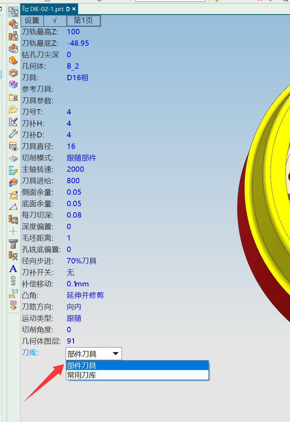Click the 参考刀具 label
Screen dimensions: 290x422
click(x=38, y=89)
